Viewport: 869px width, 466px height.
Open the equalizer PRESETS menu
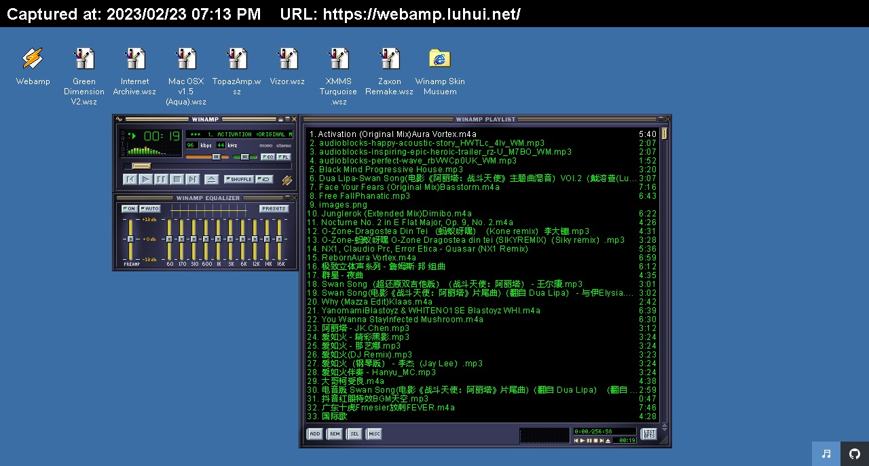274,208
